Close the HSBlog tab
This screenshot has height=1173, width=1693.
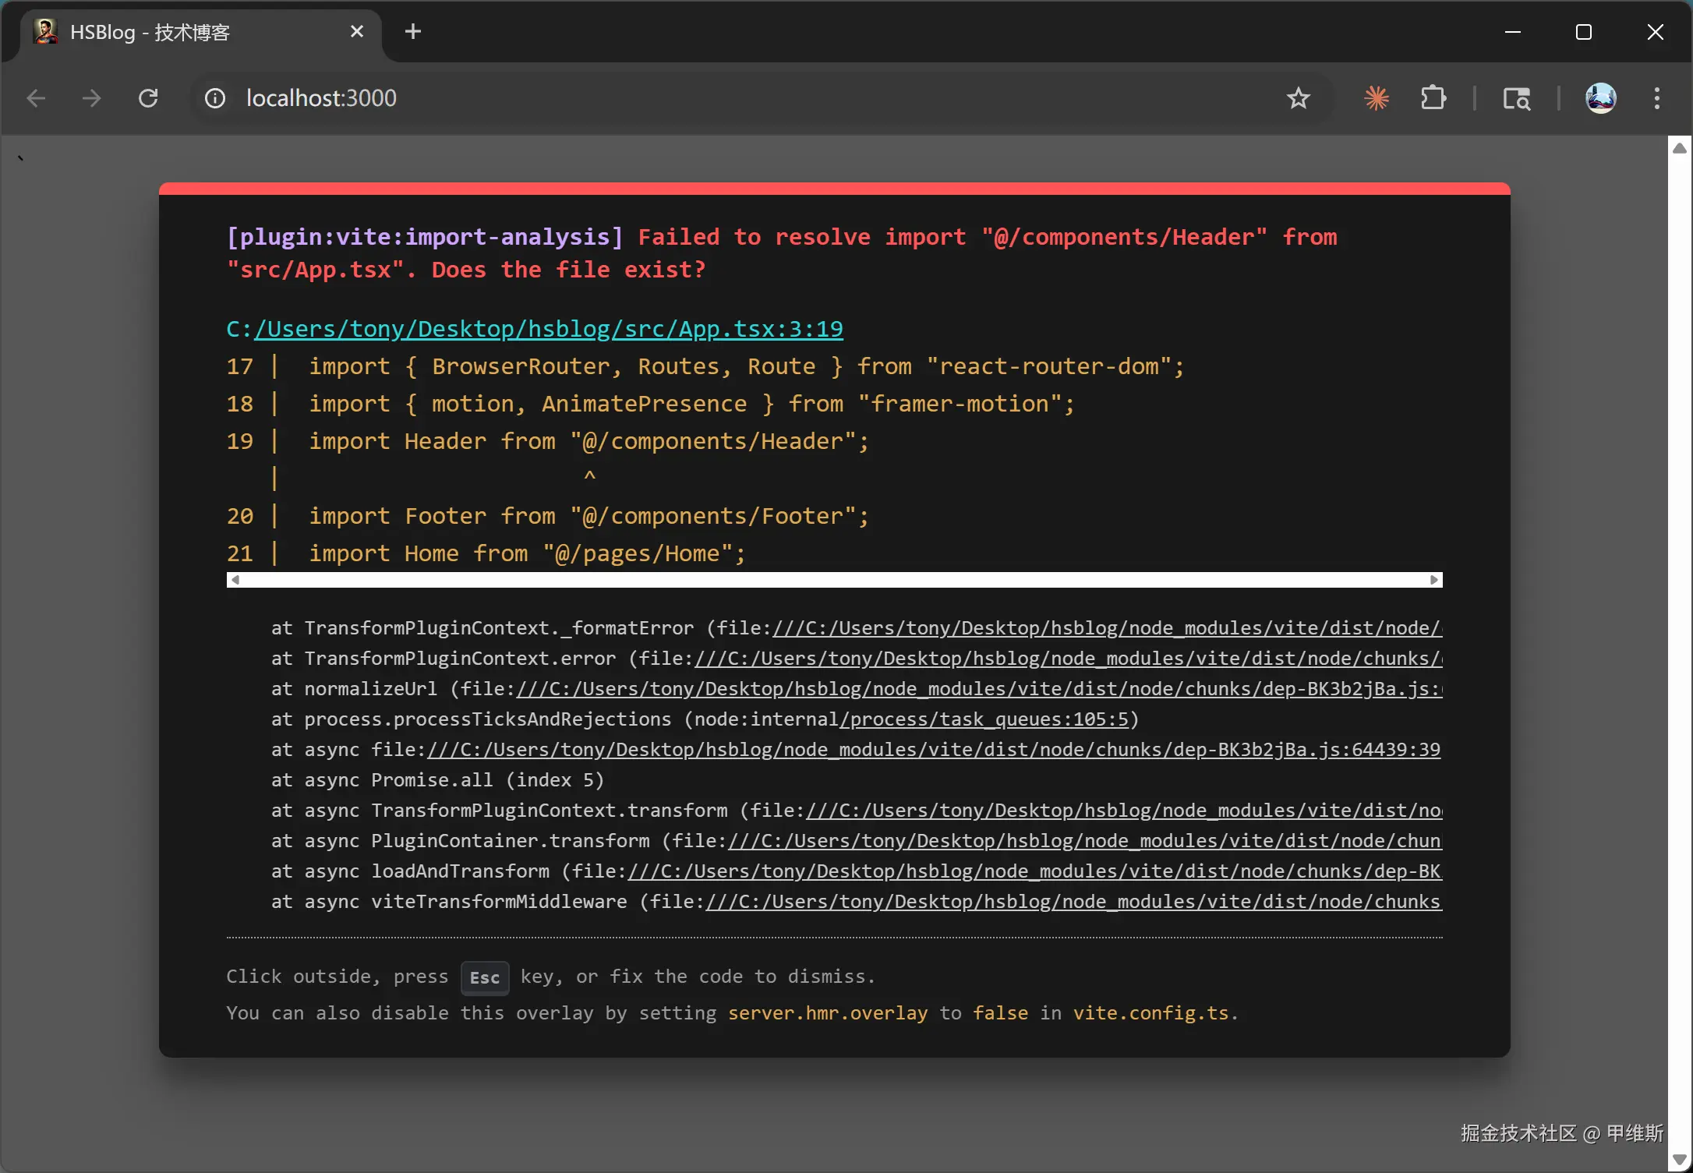(x=357, y=32)
